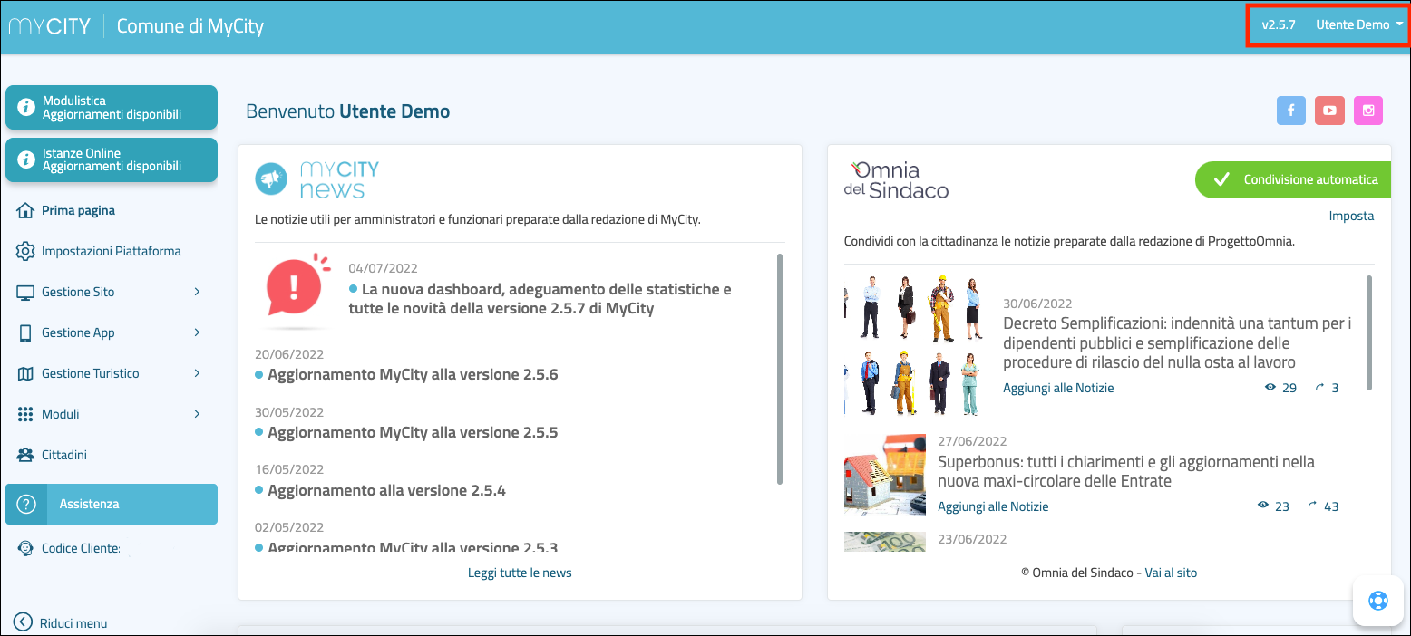Viewport: 1411px width, 636px height.
Task: Open the Utente Demo dropdown
Action: click(x=1359, y=25)
